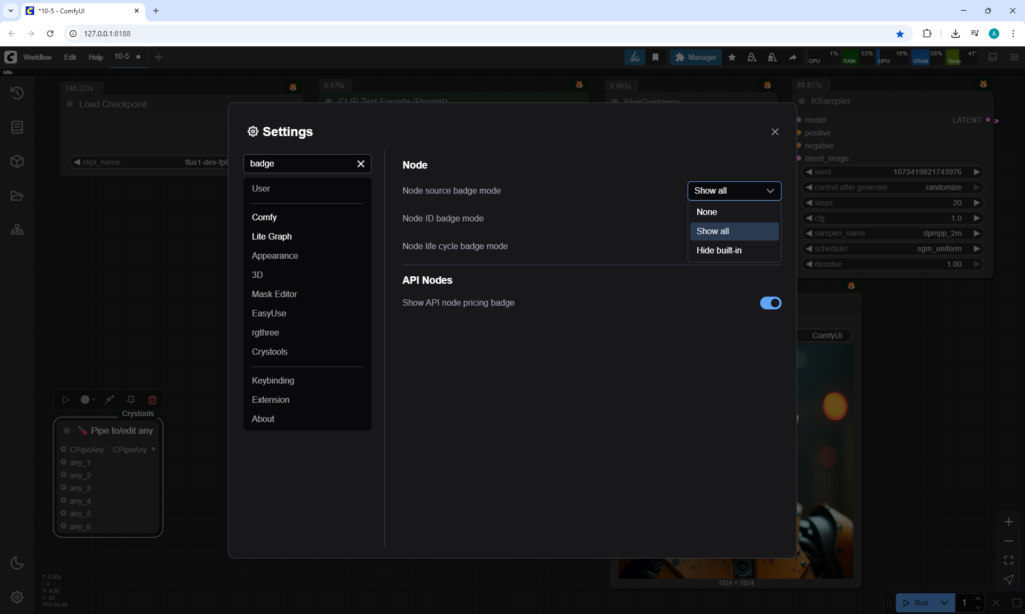Open the queue history sidebar icon
The height and width of the screenshot is (614, 1025).
(17, 93)
